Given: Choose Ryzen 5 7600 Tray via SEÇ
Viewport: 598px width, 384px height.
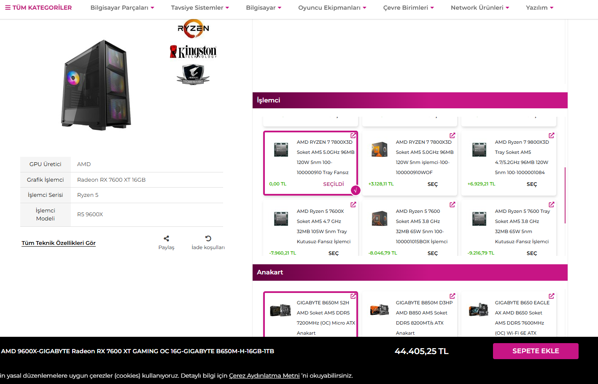Looking at the screenshot, I should click(x=532, y=253).
